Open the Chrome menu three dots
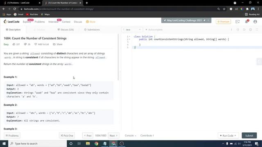Image resolution: width=262 pixels, height=147 pixels. point(258,9)
